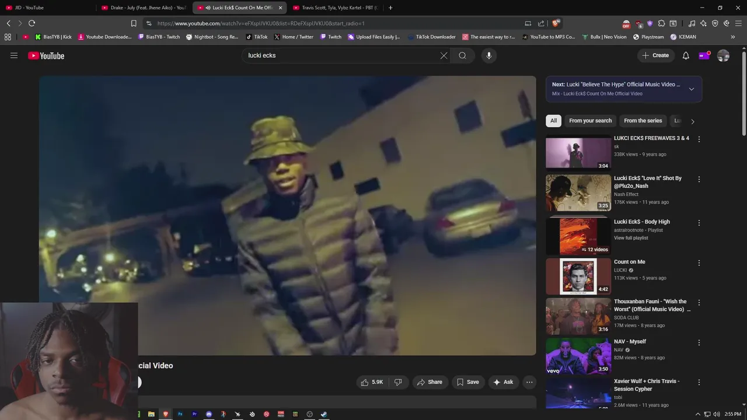Switch to the JID - YouTube tab
747x420 pixels.
point(48,8)
